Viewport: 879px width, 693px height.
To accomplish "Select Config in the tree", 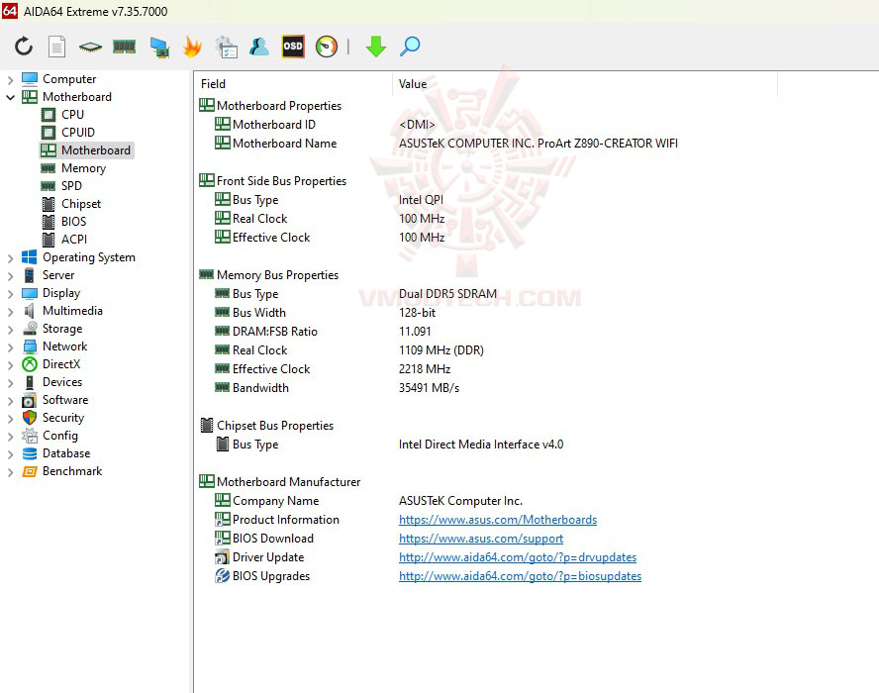I will [x=60, y=436].
